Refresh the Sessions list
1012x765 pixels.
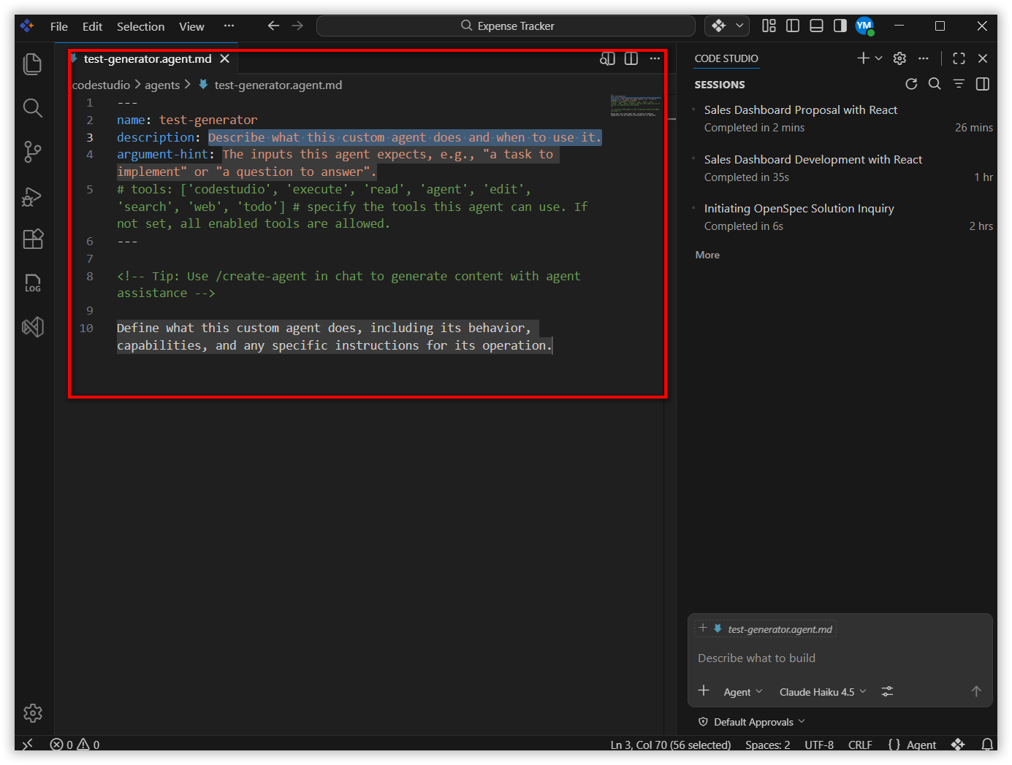[911, 84]
